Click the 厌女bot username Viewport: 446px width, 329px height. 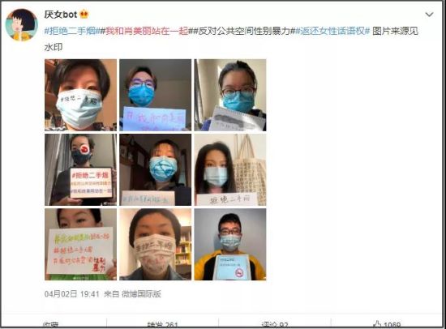(60, 15)
